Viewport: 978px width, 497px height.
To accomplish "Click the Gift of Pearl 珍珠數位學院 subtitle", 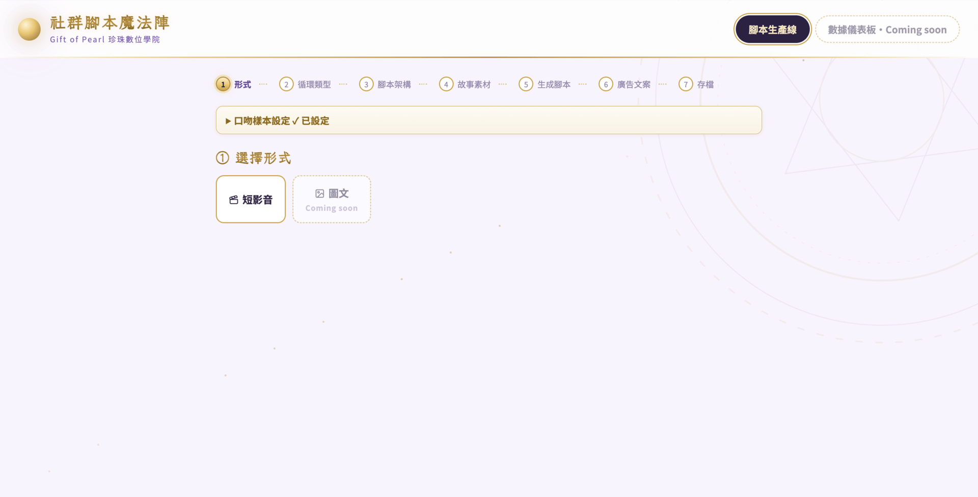I will [x=105, y=39].
